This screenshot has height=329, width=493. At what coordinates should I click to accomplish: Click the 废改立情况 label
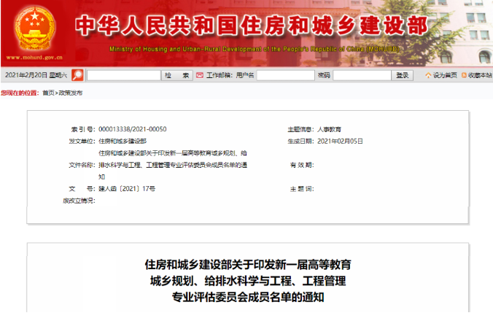point(79,201)
